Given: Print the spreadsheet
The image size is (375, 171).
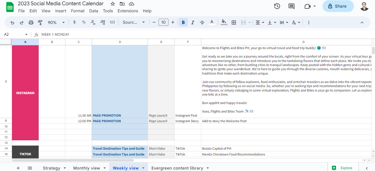Looking at the screenshot, I should [31, 23].
